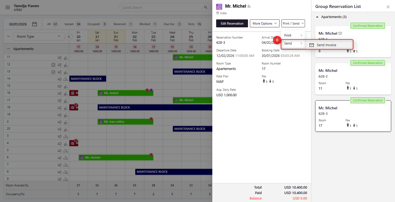The image size is (395, 202).
Task: Click the dollar badge on Ms. Andrei booking
Action: click(147, 90)
